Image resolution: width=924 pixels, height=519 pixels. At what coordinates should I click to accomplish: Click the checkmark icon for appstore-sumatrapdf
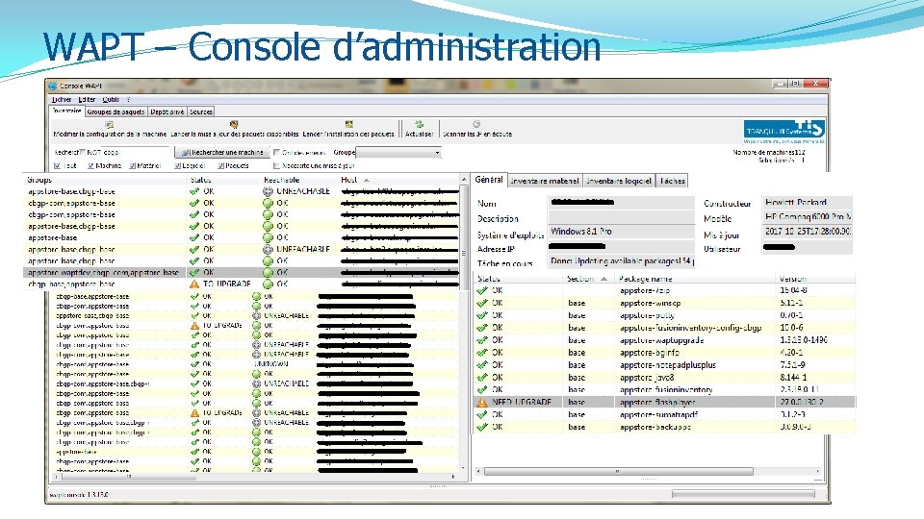(482, 415)
